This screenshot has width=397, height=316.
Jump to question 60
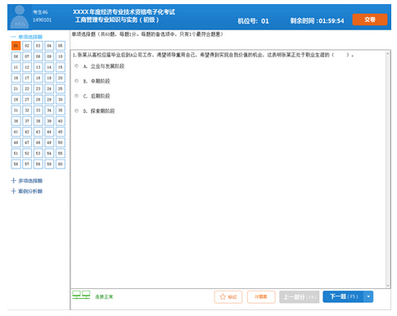coord(61,164)
